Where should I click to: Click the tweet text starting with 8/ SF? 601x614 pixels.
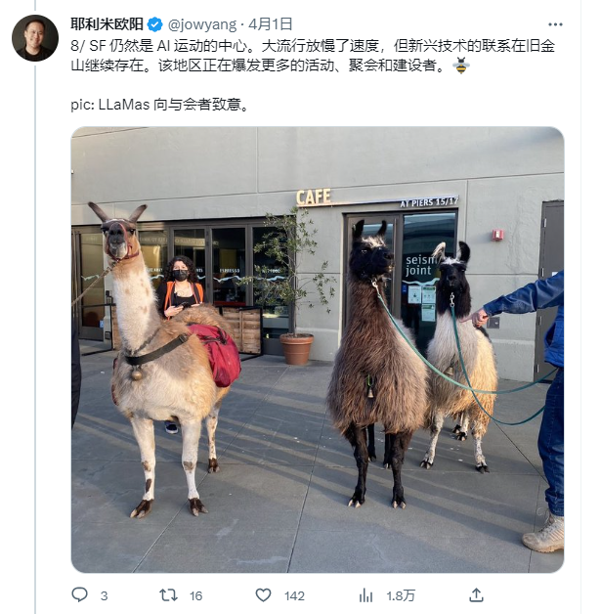coord(313,55)
